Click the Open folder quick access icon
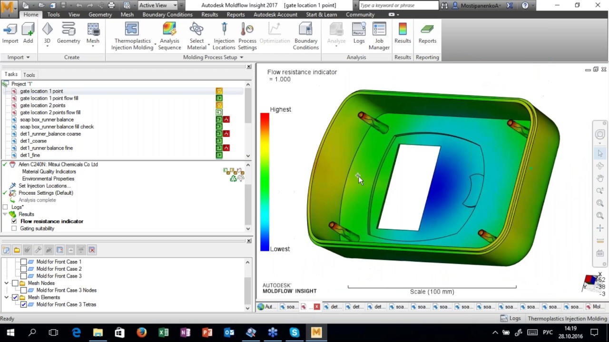 [x=41, y=5]
